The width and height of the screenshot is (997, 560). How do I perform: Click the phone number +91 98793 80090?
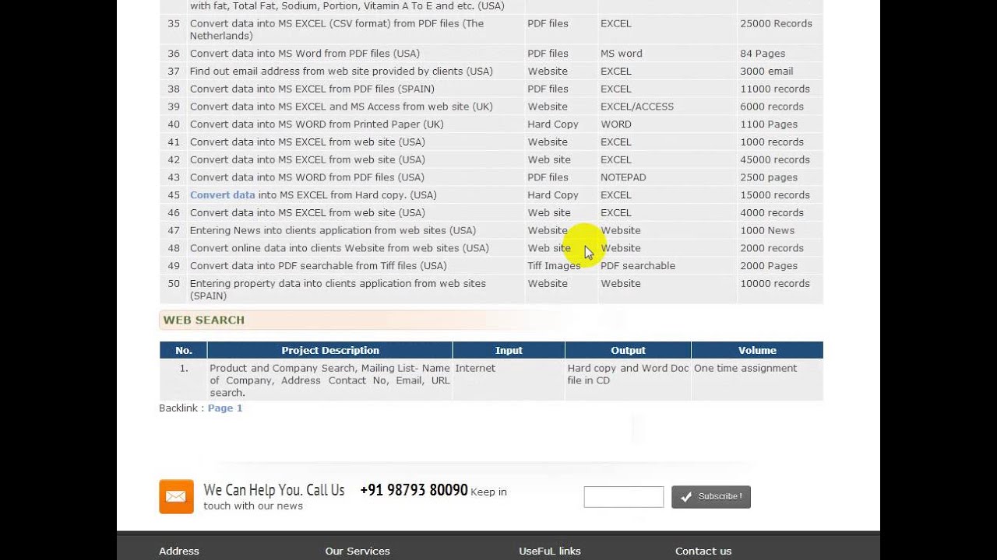(414, 491)
